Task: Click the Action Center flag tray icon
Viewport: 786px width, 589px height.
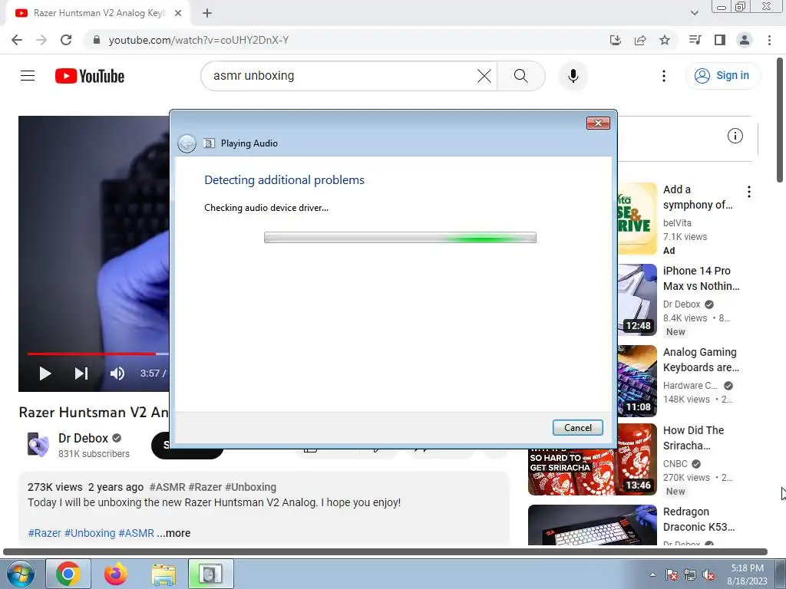Action: tap(672, 574)
